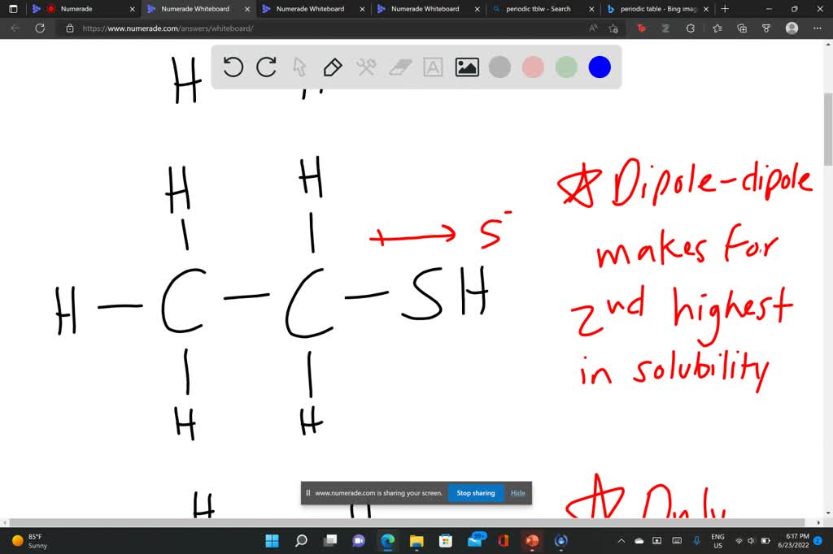Select the Eraser tool

point(399,67)
